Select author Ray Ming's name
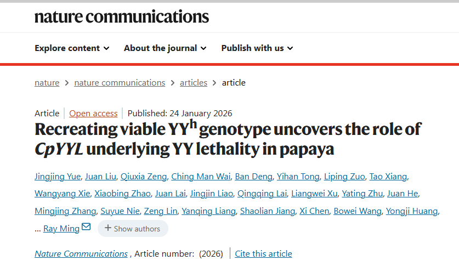Screen dimensions: 459x266 click(x=61, y=229)
